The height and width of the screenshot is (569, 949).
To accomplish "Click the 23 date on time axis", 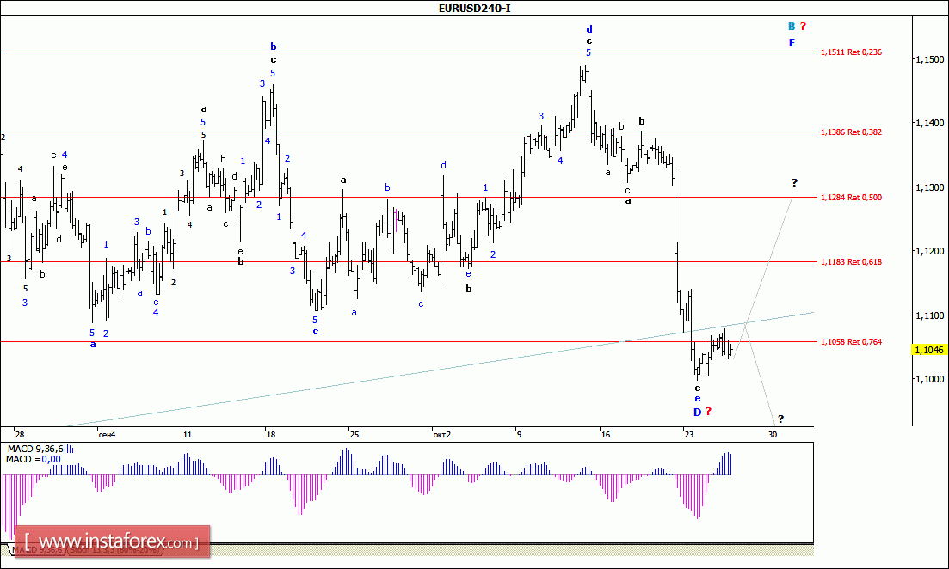I will (x=689, y=435).
